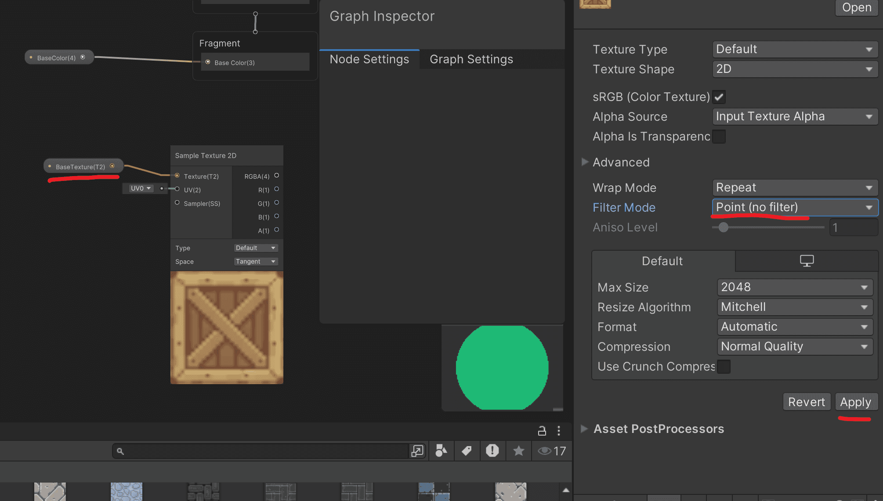Click the RGBA(4) output port
The height and width of the screenshot is (501, 883).
pyautogui.click(x=277, y=176)
